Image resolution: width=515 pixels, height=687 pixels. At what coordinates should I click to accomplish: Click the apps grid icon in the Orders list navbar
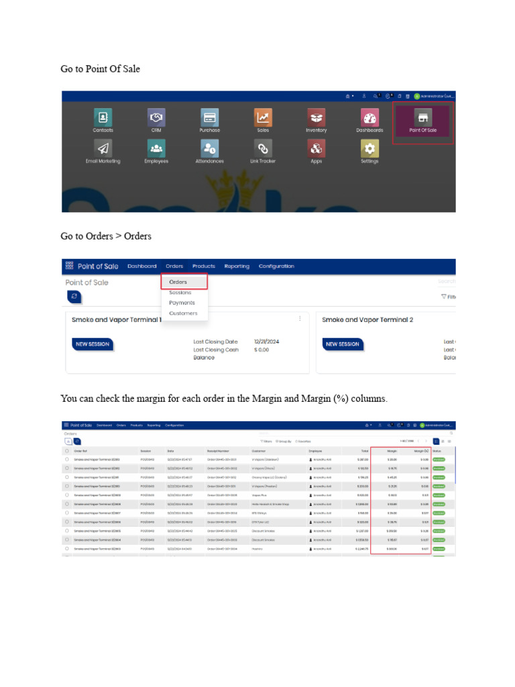click(x=66, y=425)
